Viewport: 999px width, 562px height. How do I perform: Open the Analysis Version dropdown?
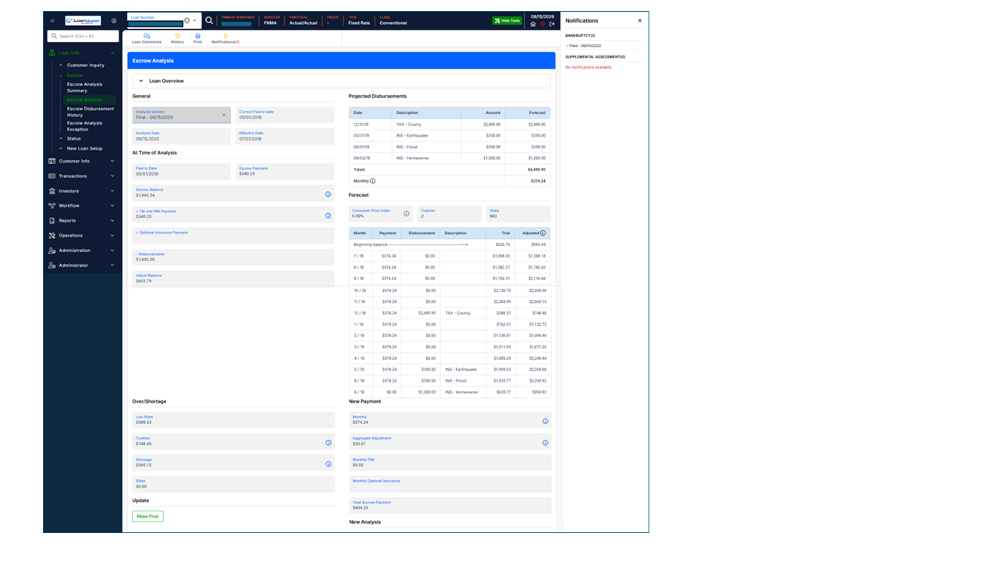[181, 115]
